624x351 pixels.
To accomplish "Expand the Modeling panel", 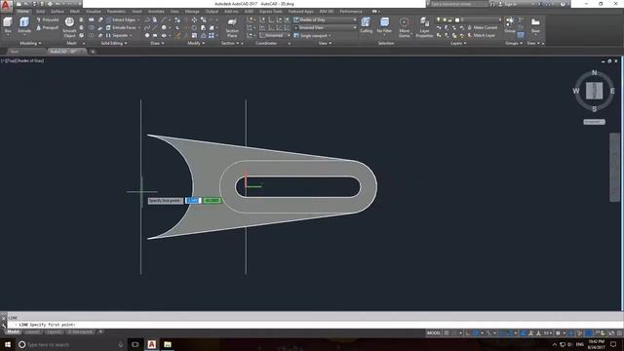I will point(30,43).
